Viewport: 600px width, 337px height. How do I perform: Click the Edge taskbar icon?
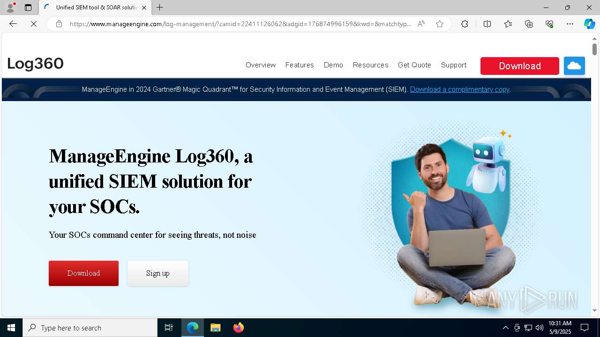point(193,328)
